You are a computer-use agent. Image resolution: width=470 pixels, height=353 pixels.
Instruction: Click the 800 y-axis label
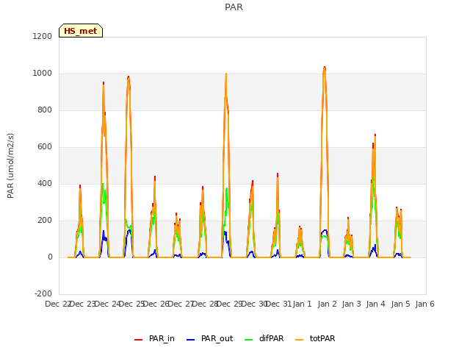[45, 110]
